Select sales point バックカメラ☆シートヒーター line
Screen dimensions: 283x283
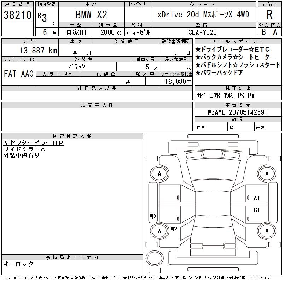click(235, 57)
